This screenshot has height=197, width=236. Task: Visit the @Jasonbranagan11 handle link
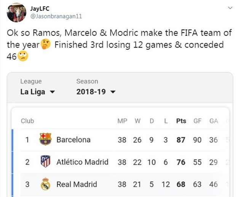point(56,16)
